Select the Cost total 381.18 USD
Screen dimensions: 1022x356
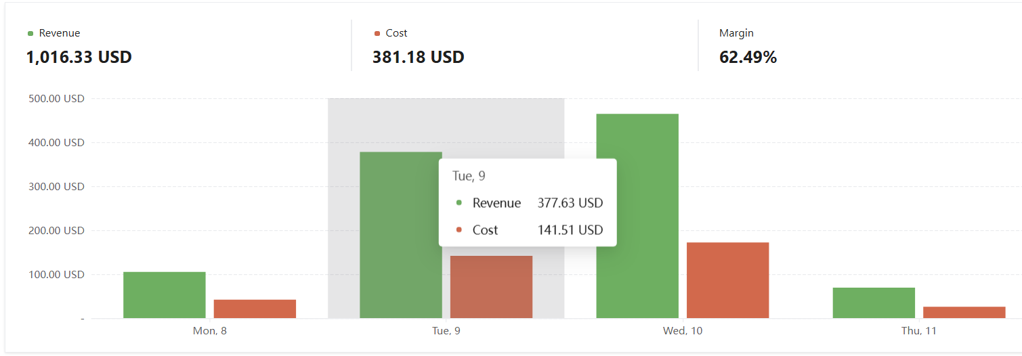[418, 57]
